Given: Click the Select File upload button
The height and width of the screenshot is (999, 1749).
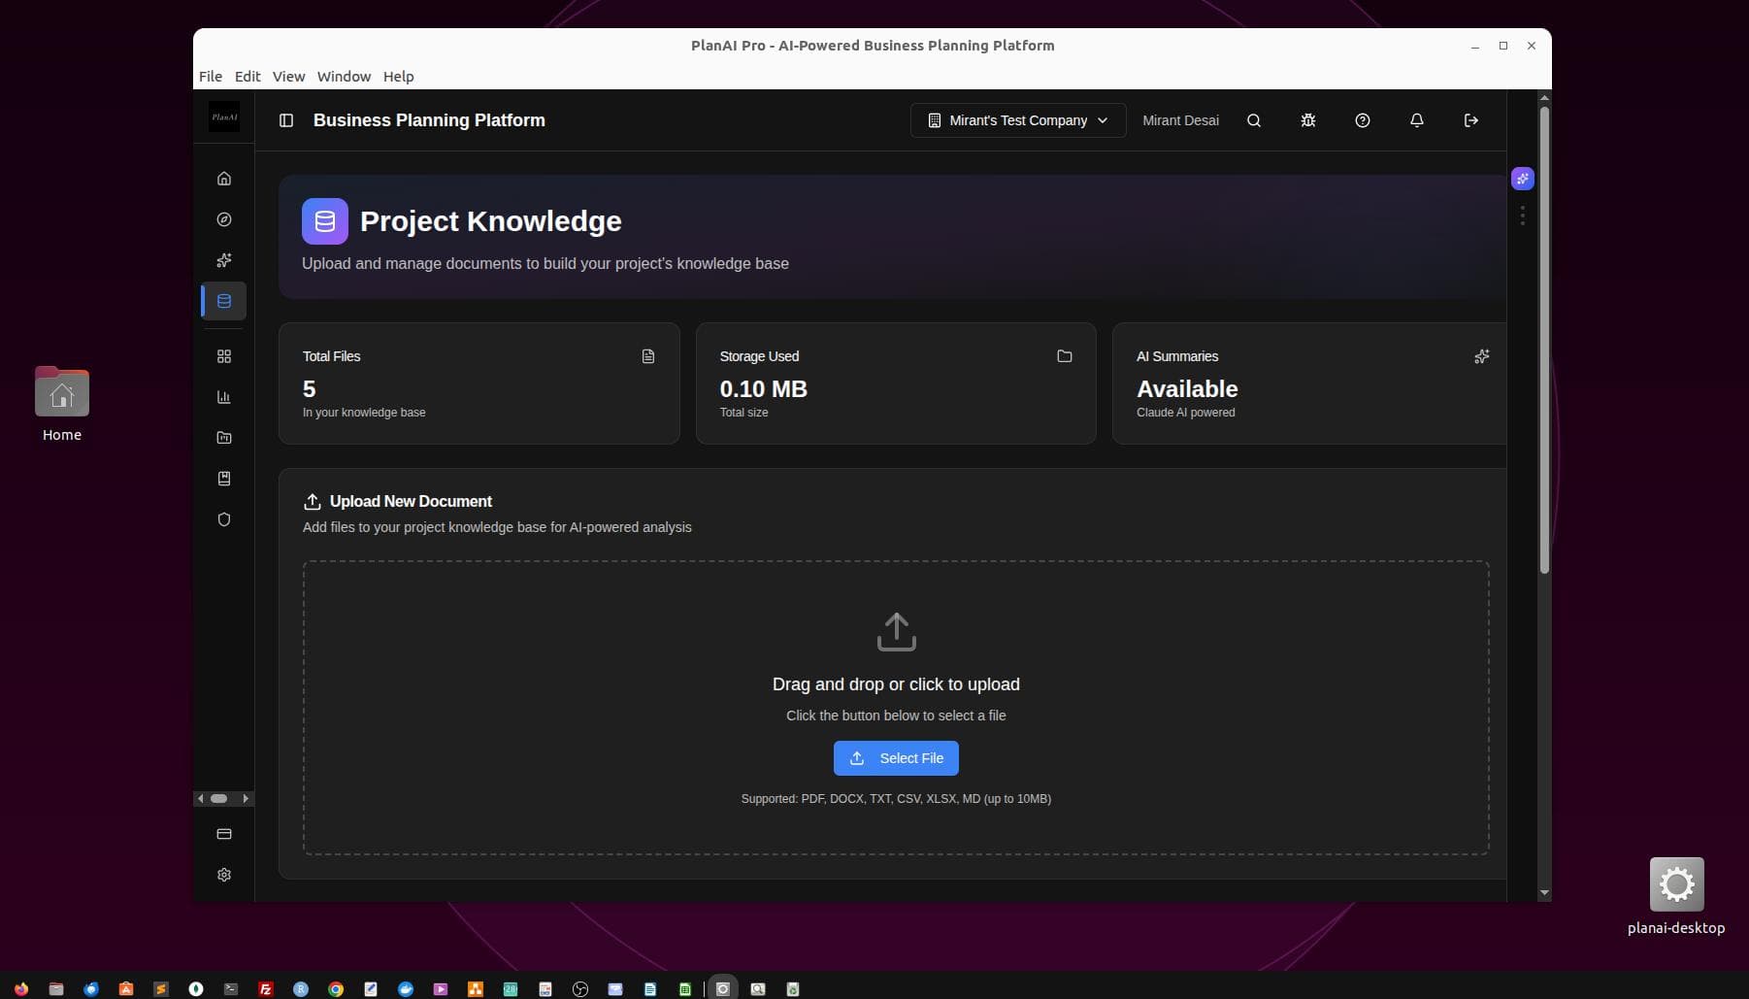Looking at the screenshot, I should point(895,758).
